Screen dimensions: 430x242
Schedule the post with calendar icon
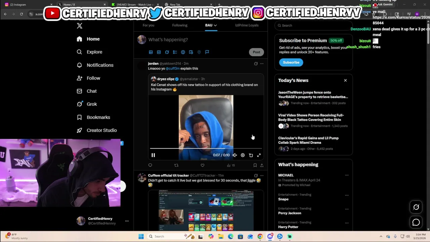(x=191, y=52)
